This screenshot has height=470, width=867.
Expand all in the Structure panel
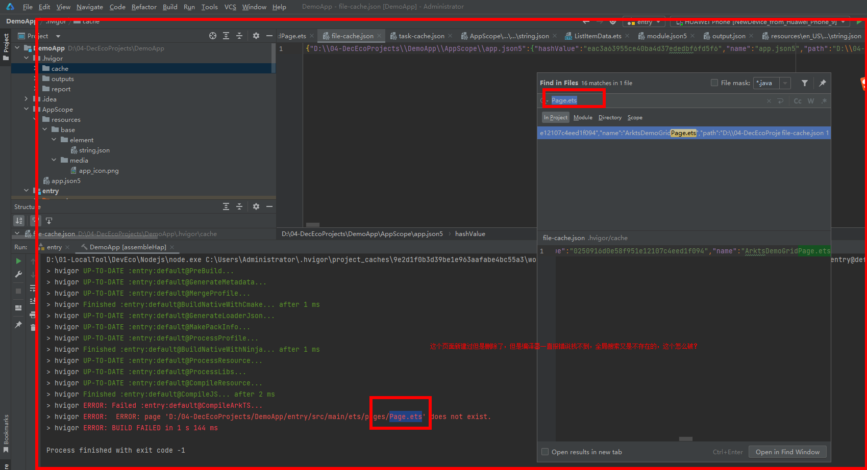(x=226, y=206)
